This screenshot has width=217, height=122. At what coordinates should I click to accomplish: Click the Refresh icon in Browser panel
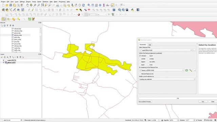click(x=4, y=26)
